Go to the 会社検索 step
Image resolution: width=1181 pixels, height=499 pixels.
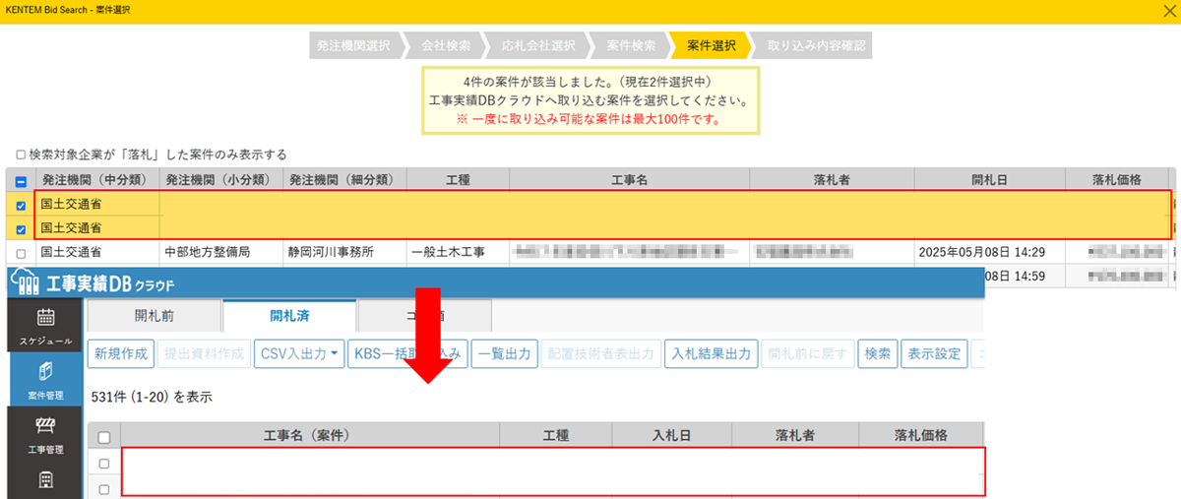(445, 45)
